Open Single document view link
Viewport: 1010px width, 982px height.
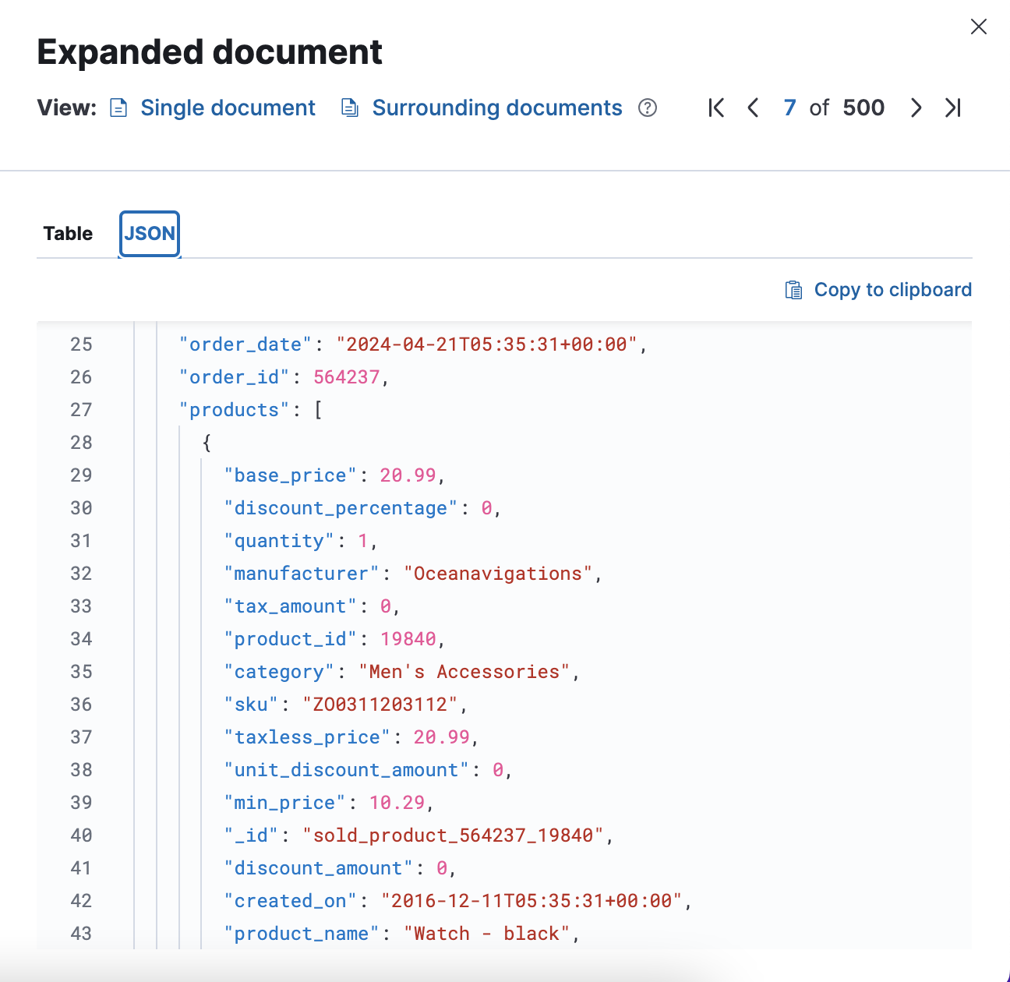coord(228,108)
